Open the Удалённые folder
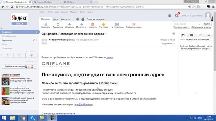 7,40
